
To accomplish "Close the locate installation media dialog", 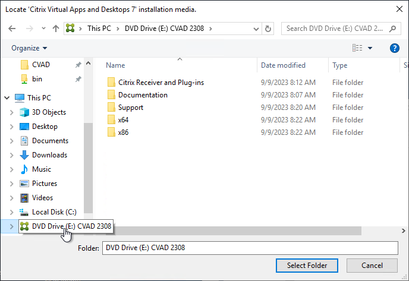I will [x=399, y=9].
